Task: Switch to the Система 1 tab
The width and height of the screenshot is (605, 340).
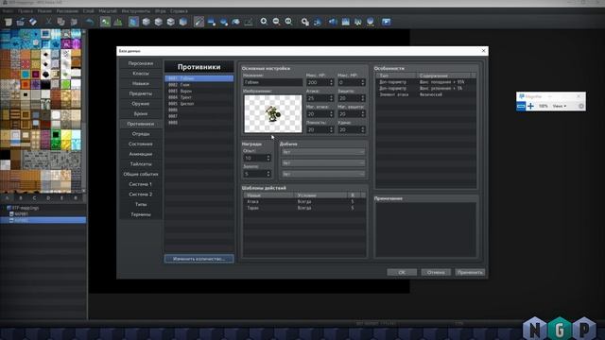Action: pos(141,184)
